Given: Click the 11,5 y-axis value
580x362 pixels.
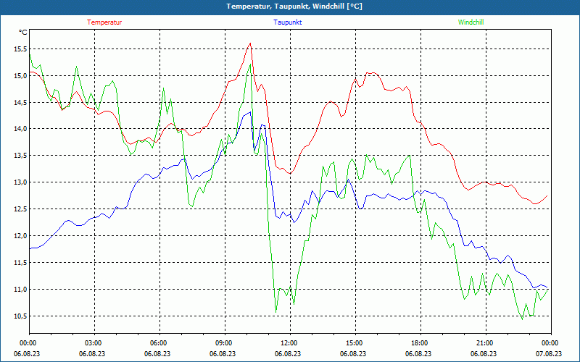Looking at the screenshot, I should coord(21,263).
